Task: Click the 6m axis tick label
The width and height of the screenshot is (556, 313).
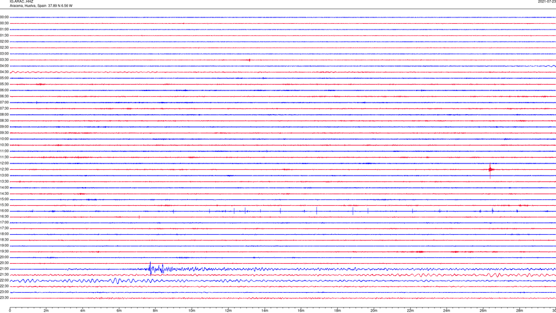Action: (x=119, y=311)
